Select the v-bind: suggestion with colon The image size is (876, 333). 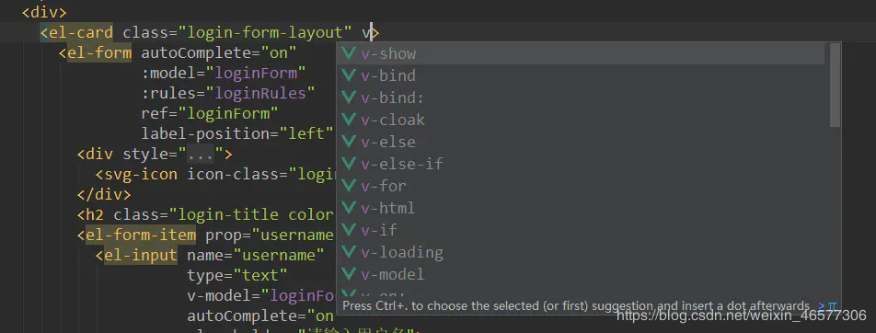(581, 98)
